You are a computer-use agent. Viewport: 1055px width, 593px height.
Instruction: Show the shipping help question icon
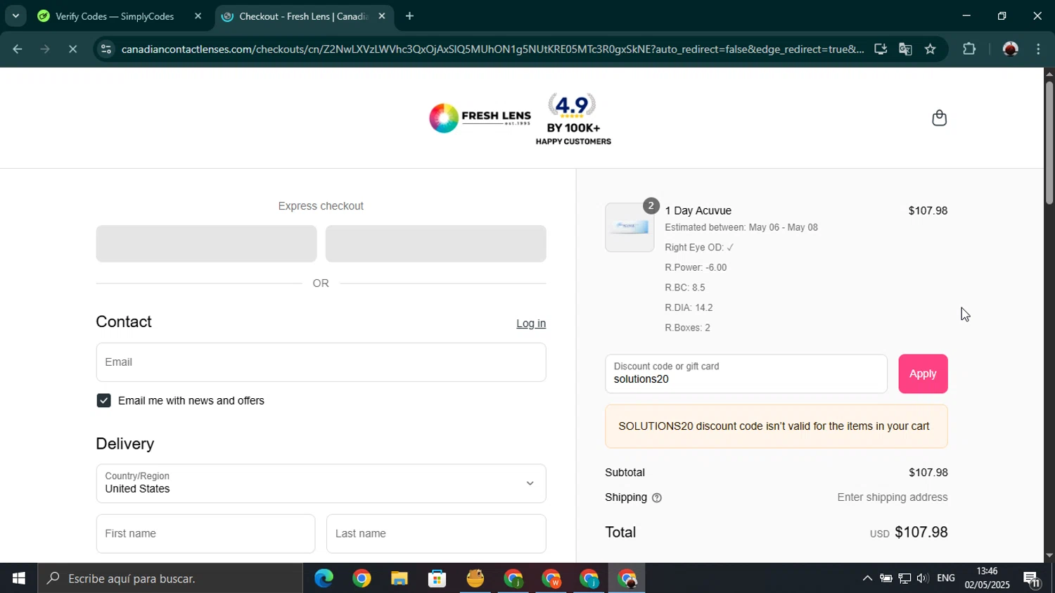tap(657, 498)
